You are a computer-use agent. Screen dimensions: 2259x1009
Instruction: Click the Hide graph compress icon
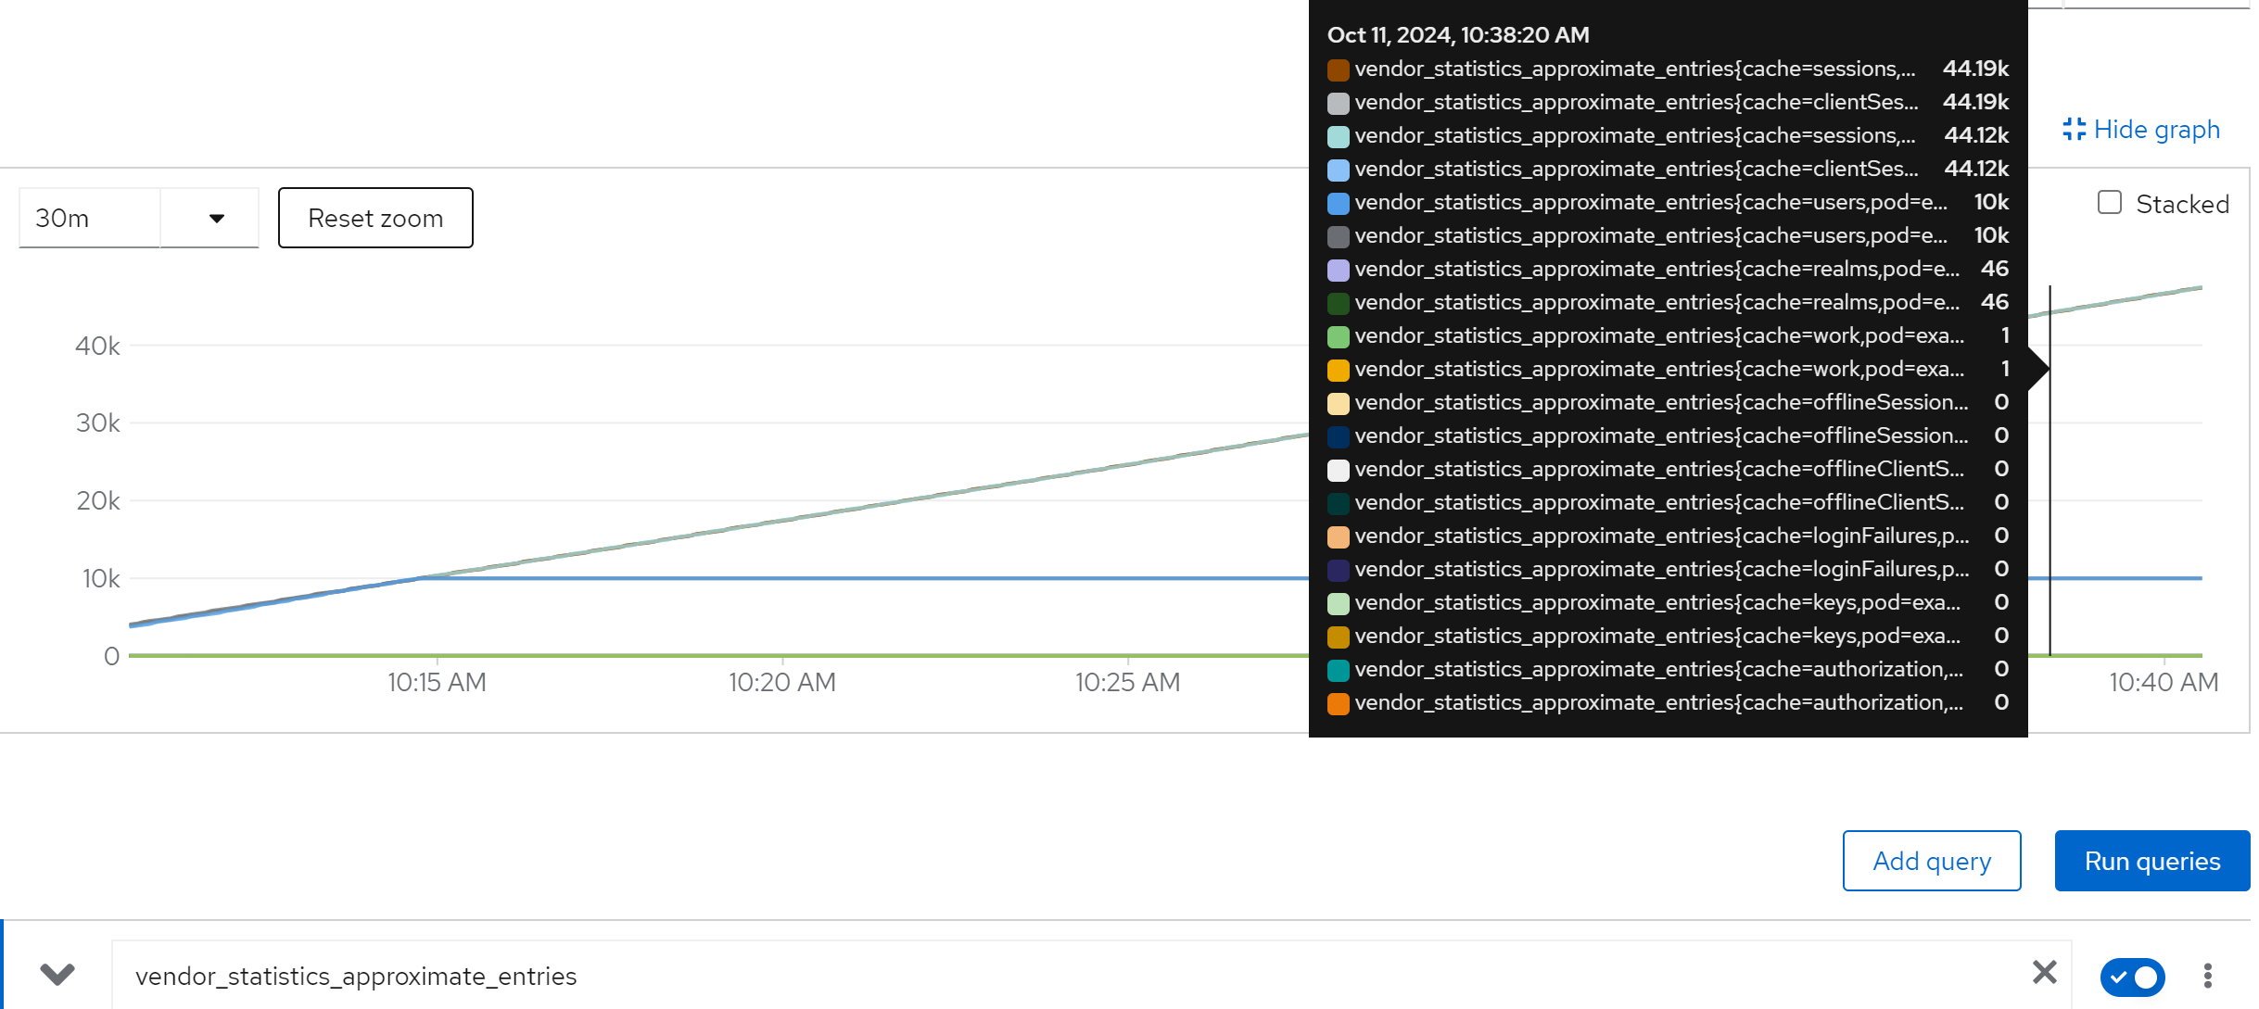click(x=2074, y=130)
